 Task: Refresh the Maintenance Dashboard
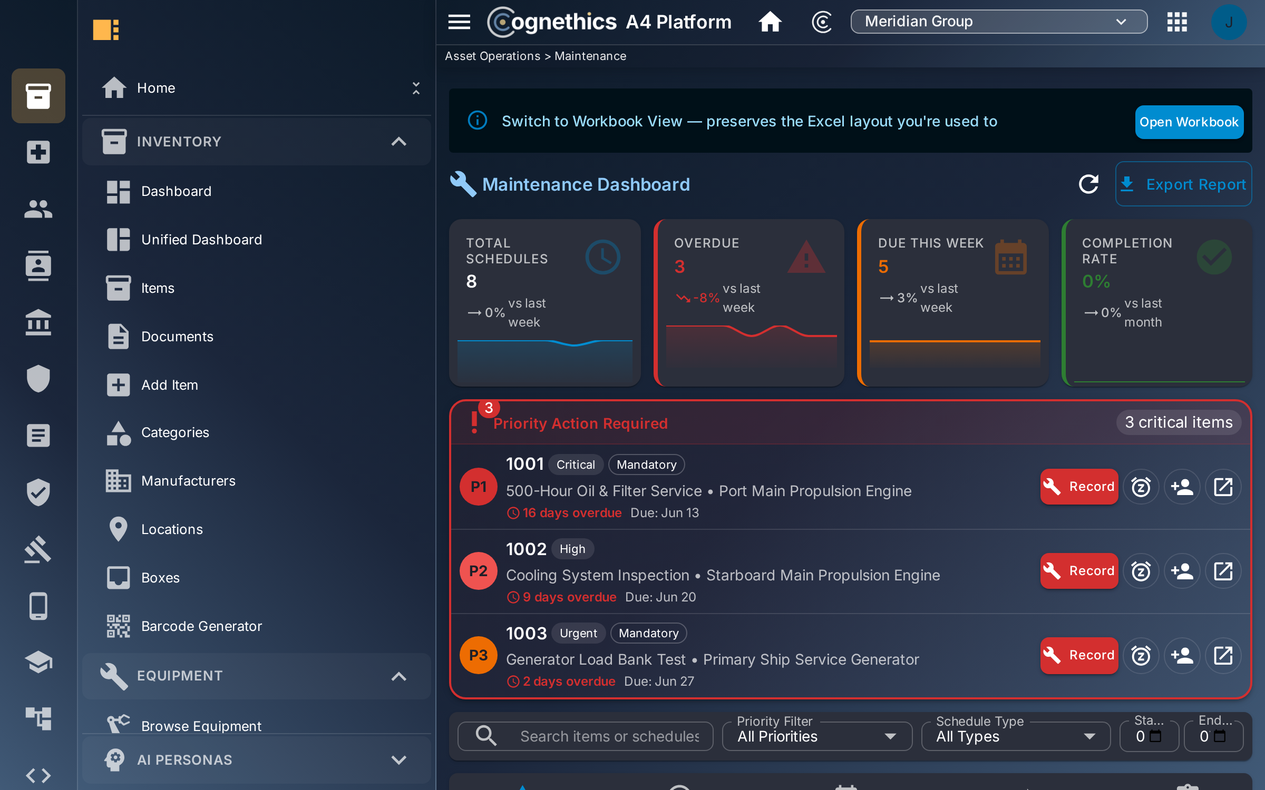pyautogui.click(x=1088, y=184)
